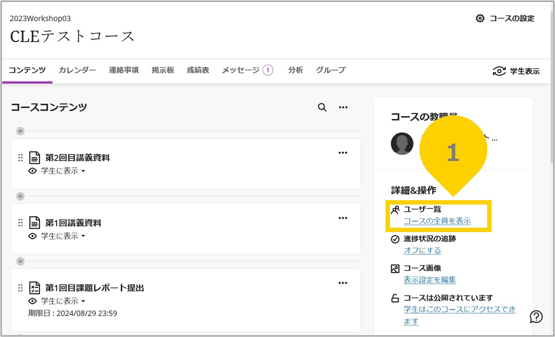
Task: Click the オフにする link
Action: click(422, 250)
